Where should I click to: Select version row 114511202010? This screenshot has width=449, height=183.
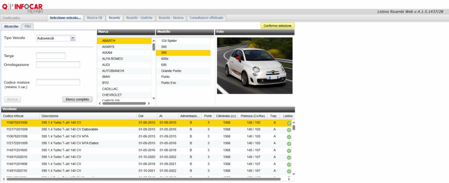coord(146,157)
